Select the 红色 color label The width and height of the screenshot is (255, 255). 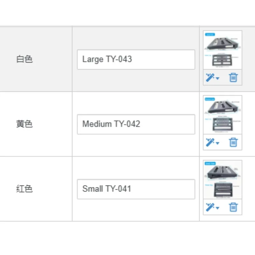click(x=25, y=189)
